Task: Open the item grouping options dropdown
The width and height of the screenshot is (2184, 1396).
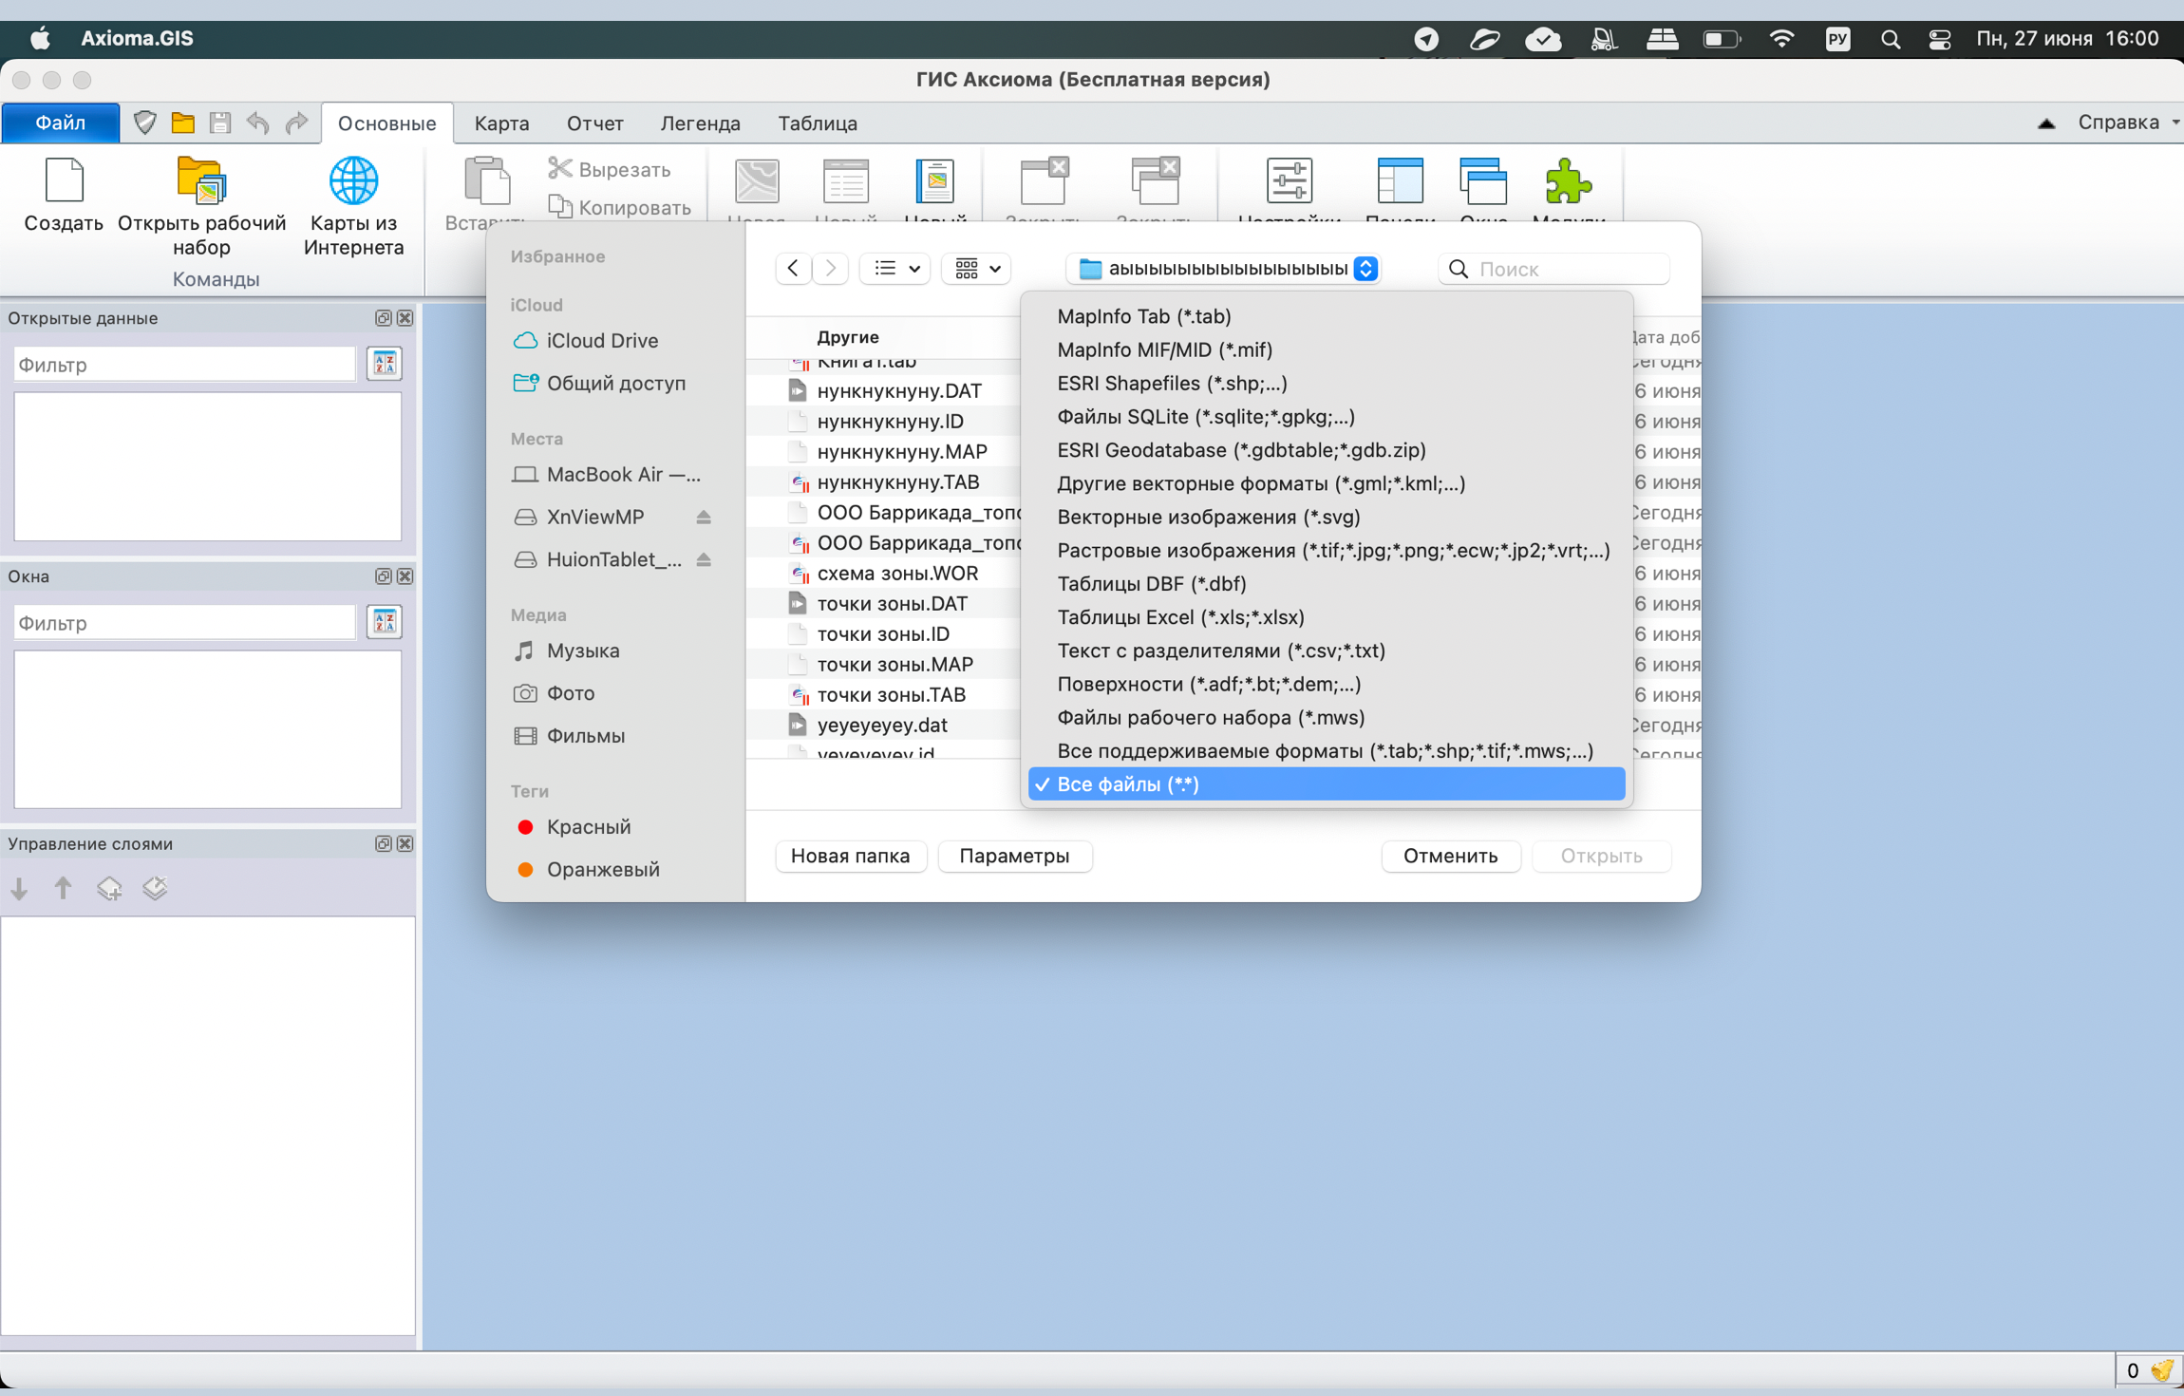Action: click(x=977, y=269)
